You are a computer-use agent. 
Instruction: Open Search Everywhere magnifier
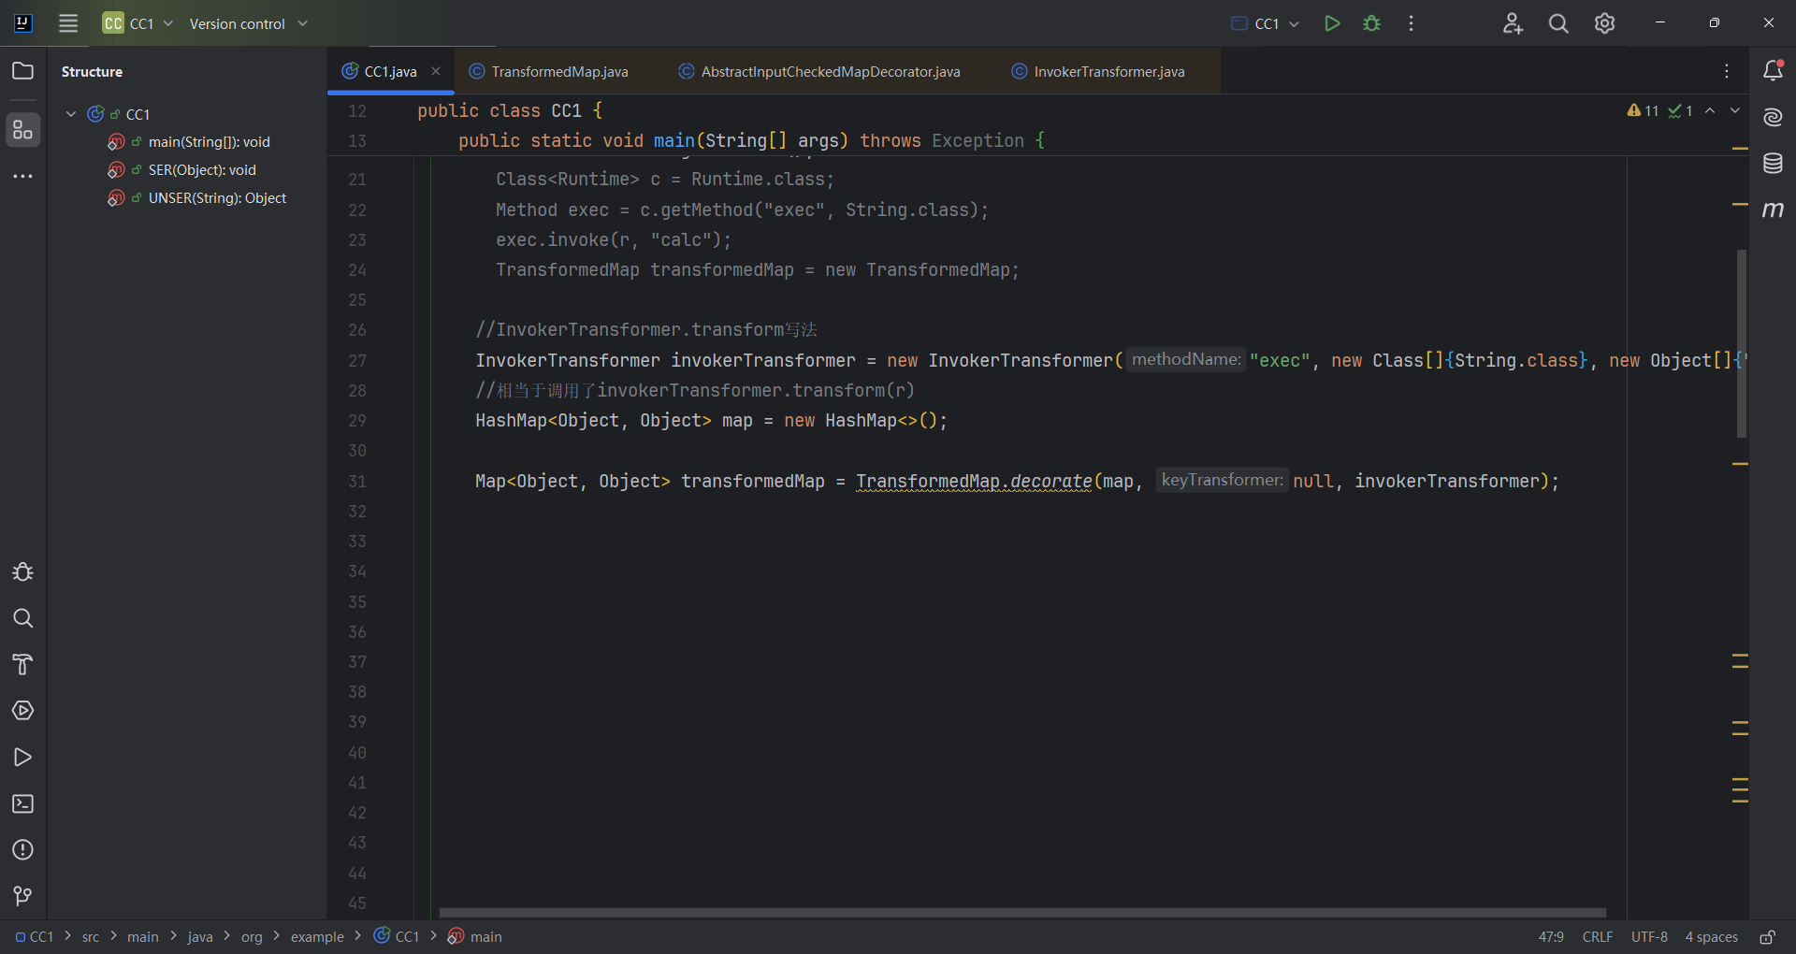pos(1558,23)
